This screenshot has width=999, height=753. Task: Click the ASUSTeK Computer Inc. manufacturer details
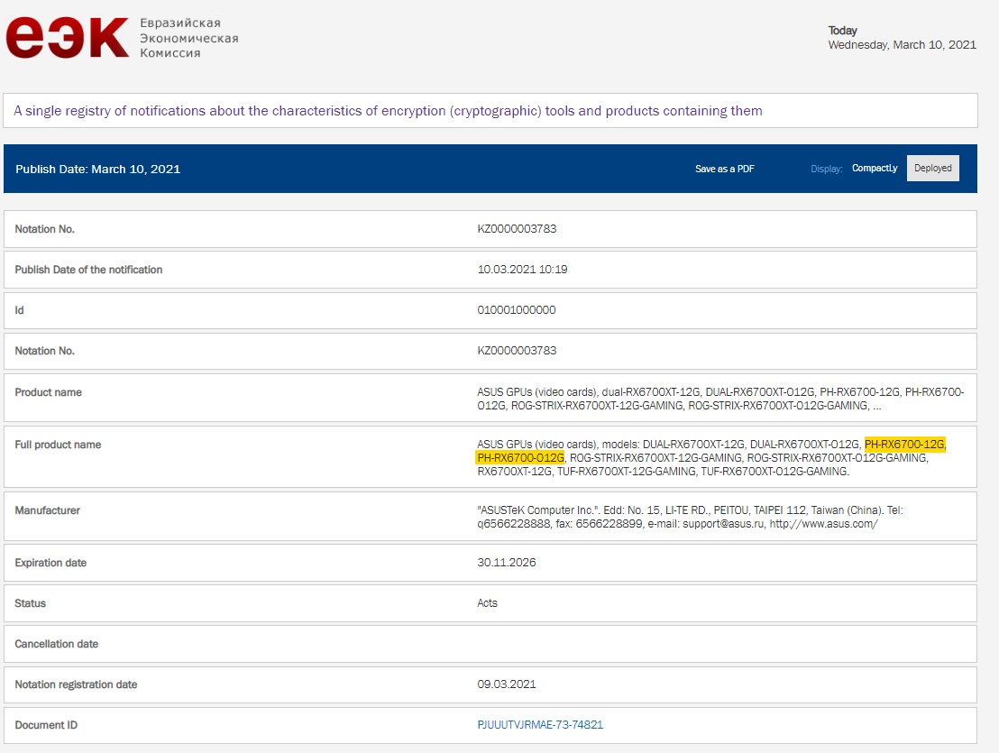click(x=690, y=518)
